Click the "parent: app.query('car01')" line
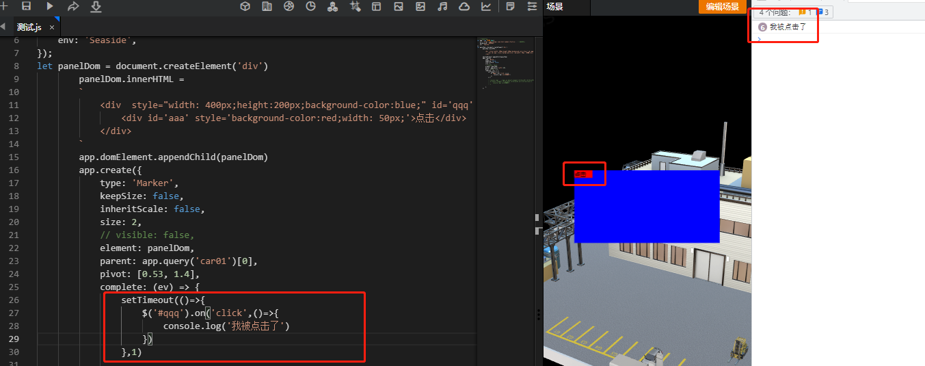Screen dimensions: 925x366 point(178,261)
